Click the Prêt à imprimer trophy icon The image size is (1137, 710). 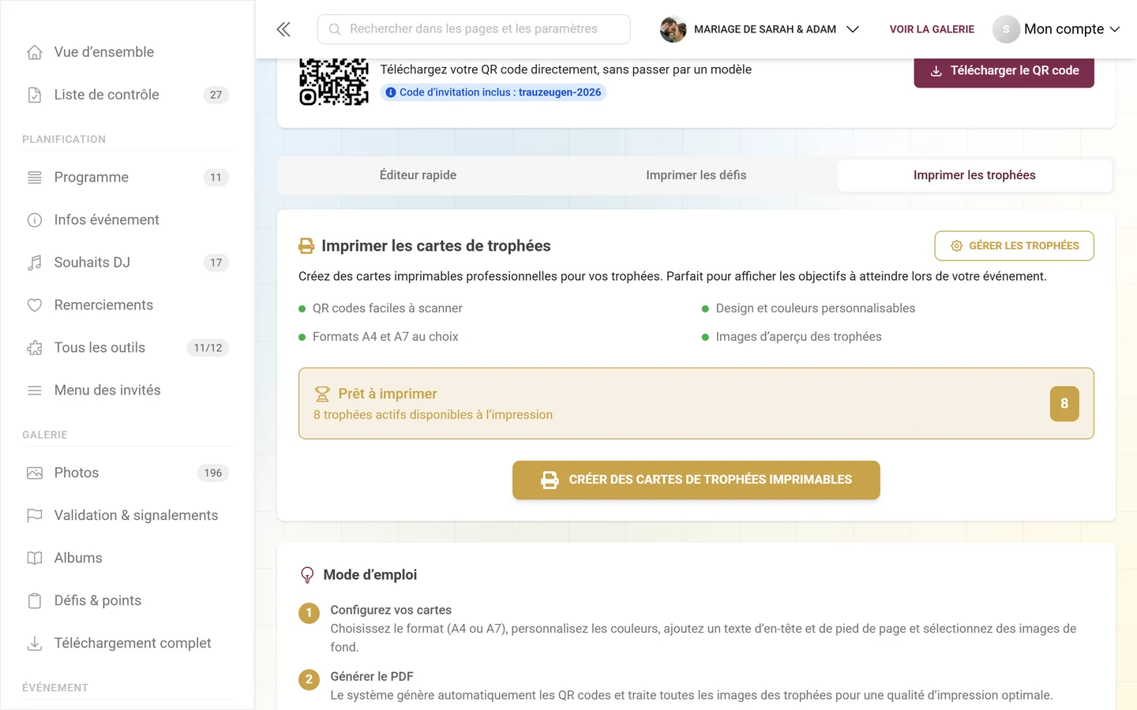(322, 394)
